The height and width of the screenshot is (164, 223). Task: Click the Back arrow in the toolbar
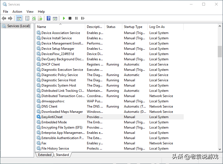(4, 19)
